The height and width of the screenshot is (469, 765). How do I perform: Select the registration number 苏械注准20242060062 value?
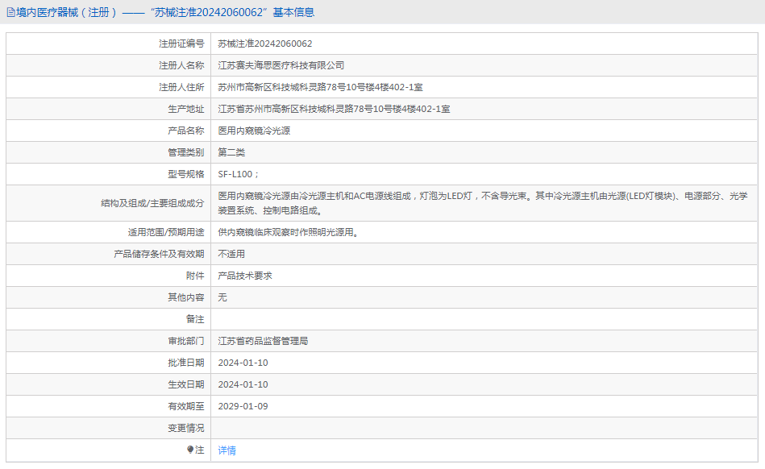[265, 44]
